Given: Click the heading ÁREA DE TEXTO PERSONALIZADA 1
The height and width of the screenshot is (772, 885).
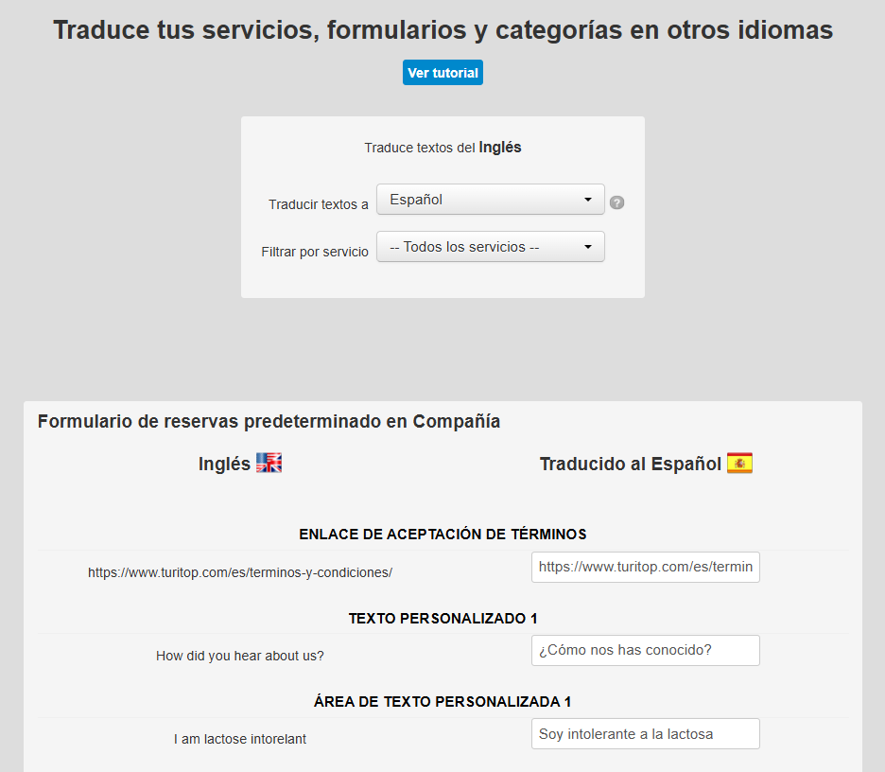Looking at the screenshot, I should [x=442, y=701].
